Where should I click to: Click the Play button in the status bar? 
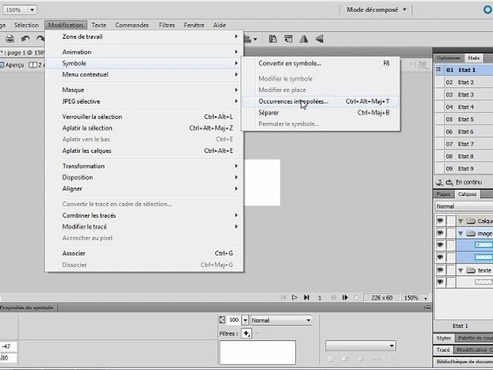(x=295, y=298)
